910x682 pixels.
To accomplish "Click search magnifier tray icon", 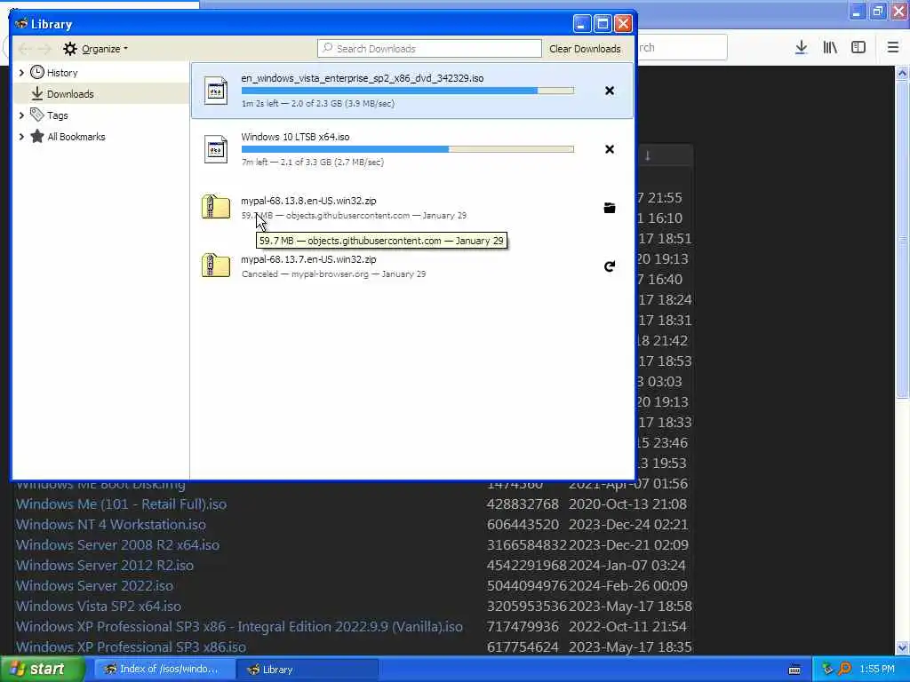I will (844, 669).
